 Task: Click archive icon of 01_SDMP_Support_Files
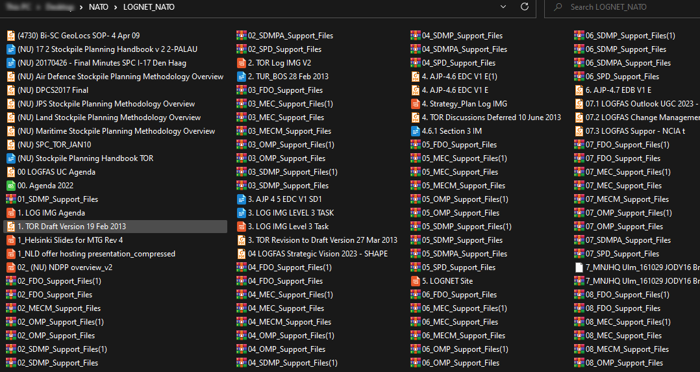click(11, 199)
